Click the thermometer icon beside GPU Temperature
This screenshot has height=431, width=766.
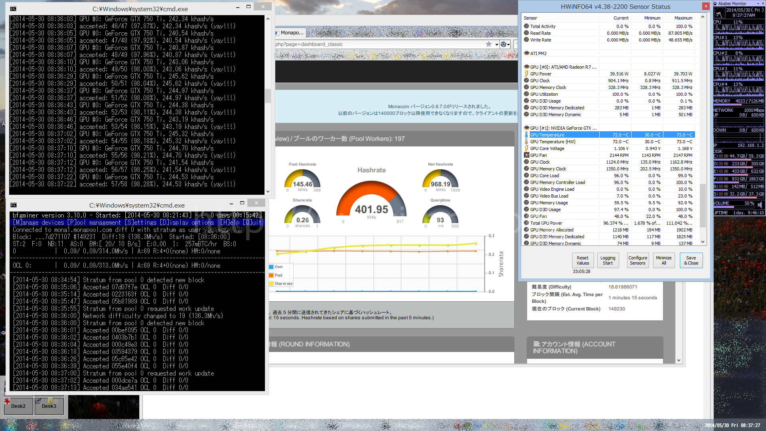pos(527,135)
